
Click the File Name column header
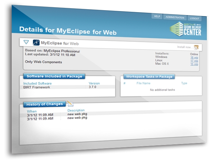click(x=143, y=83)
